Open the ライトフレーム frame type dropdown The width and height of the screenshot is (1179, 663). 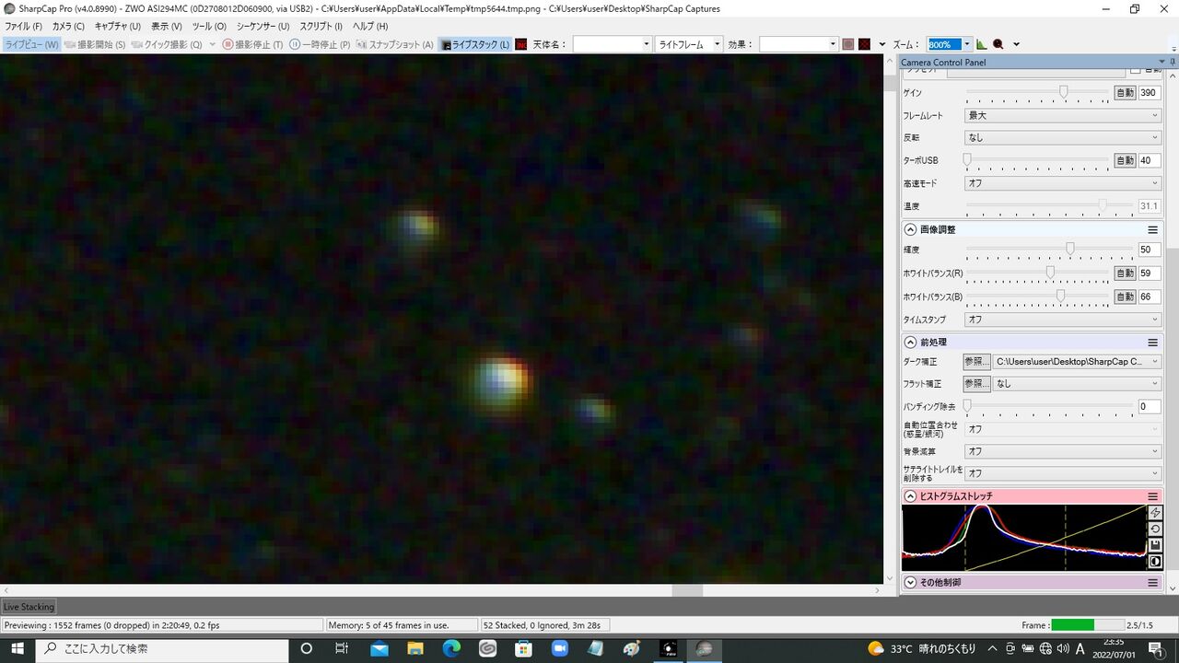688,44
